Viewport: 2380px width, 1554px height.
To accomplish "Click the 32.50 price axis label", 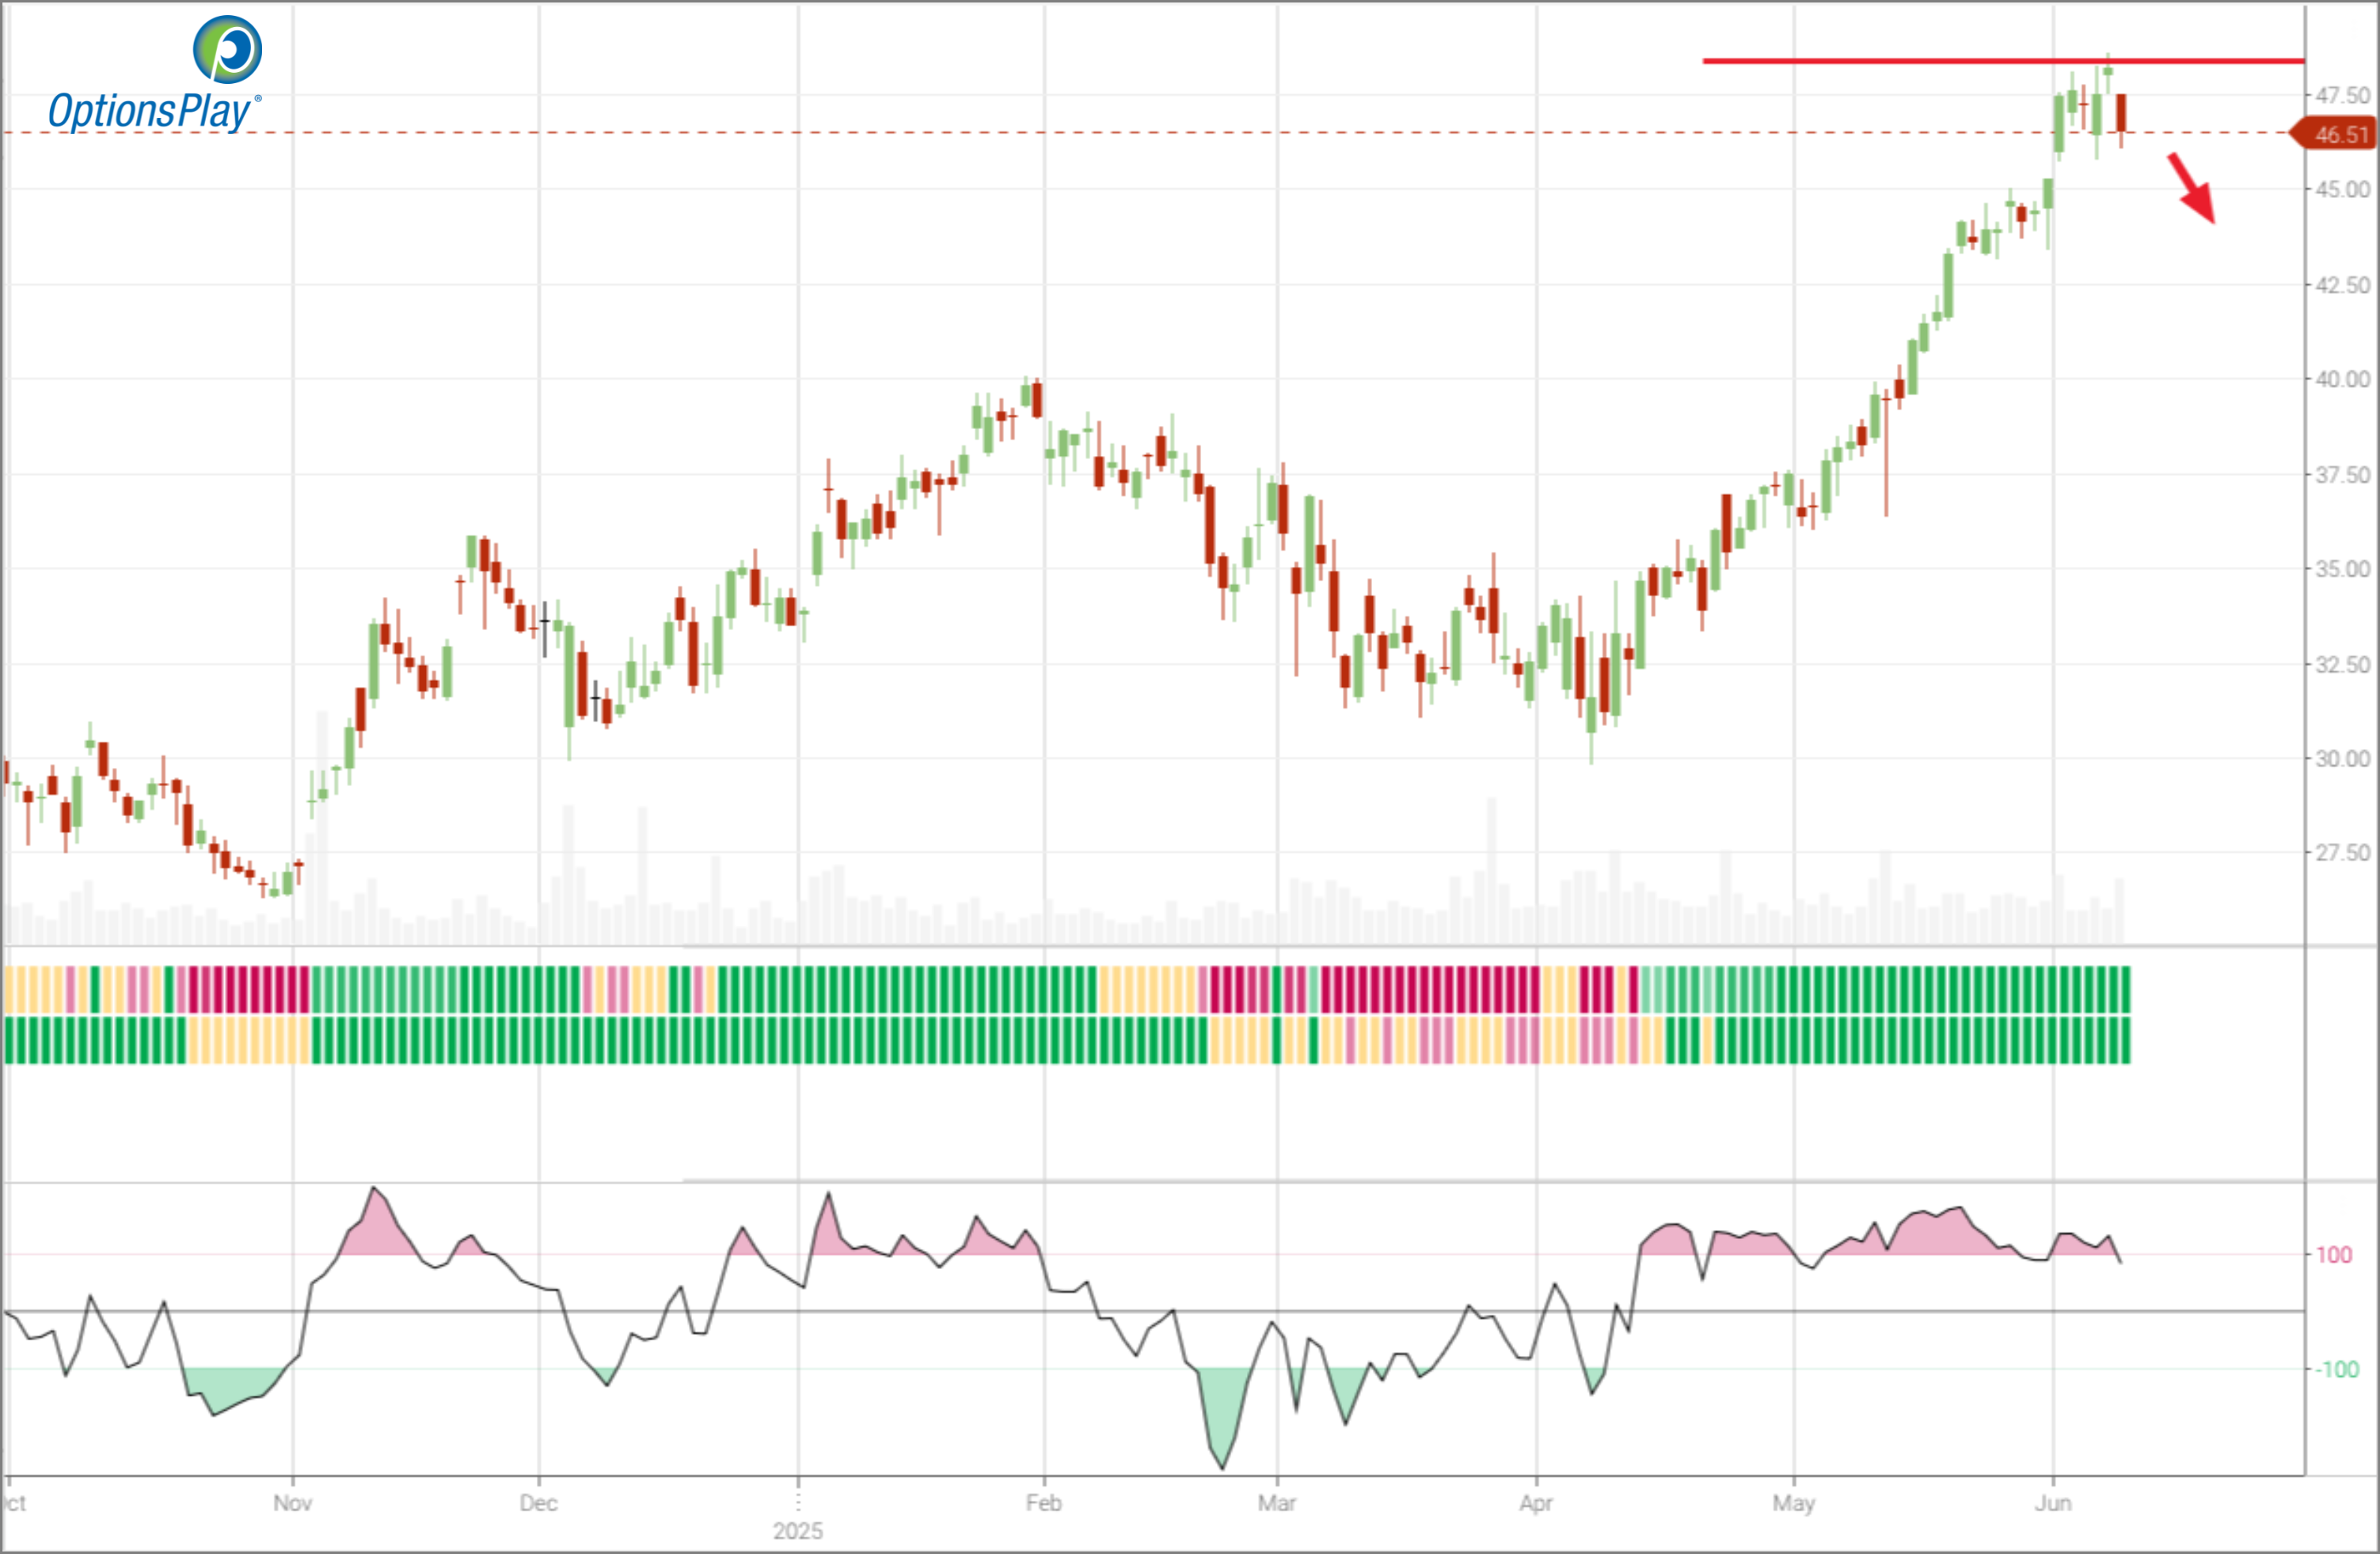I will tap(2342, 664).
